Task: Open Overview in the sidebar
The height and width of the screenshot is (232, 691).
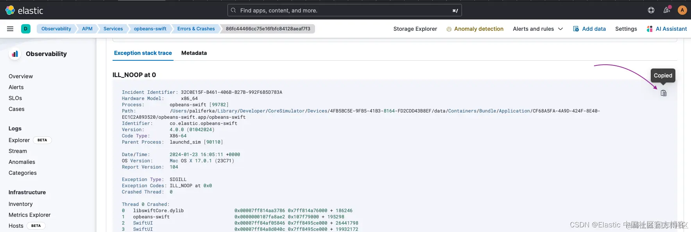Action: (21, 76)
